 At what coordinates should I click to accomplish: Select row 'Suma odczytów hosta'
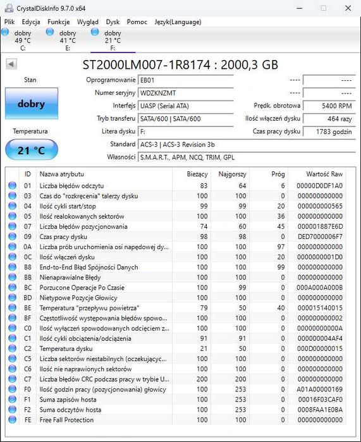[176, 409]
